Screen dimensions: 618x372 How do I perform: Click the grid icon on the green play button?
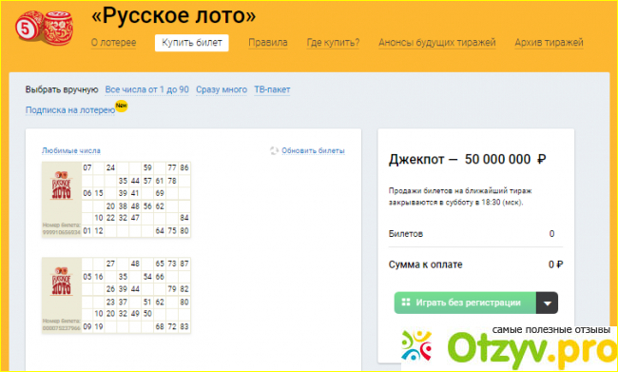tap(406, 303)
